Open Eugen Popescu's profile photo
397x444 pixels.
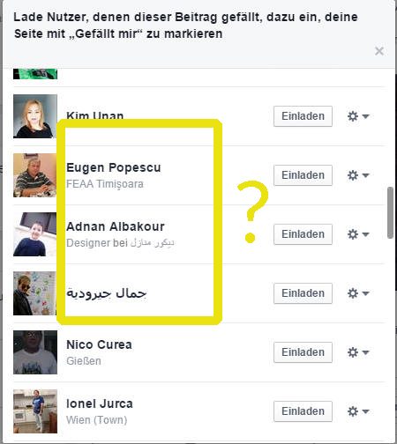point(35,175)
